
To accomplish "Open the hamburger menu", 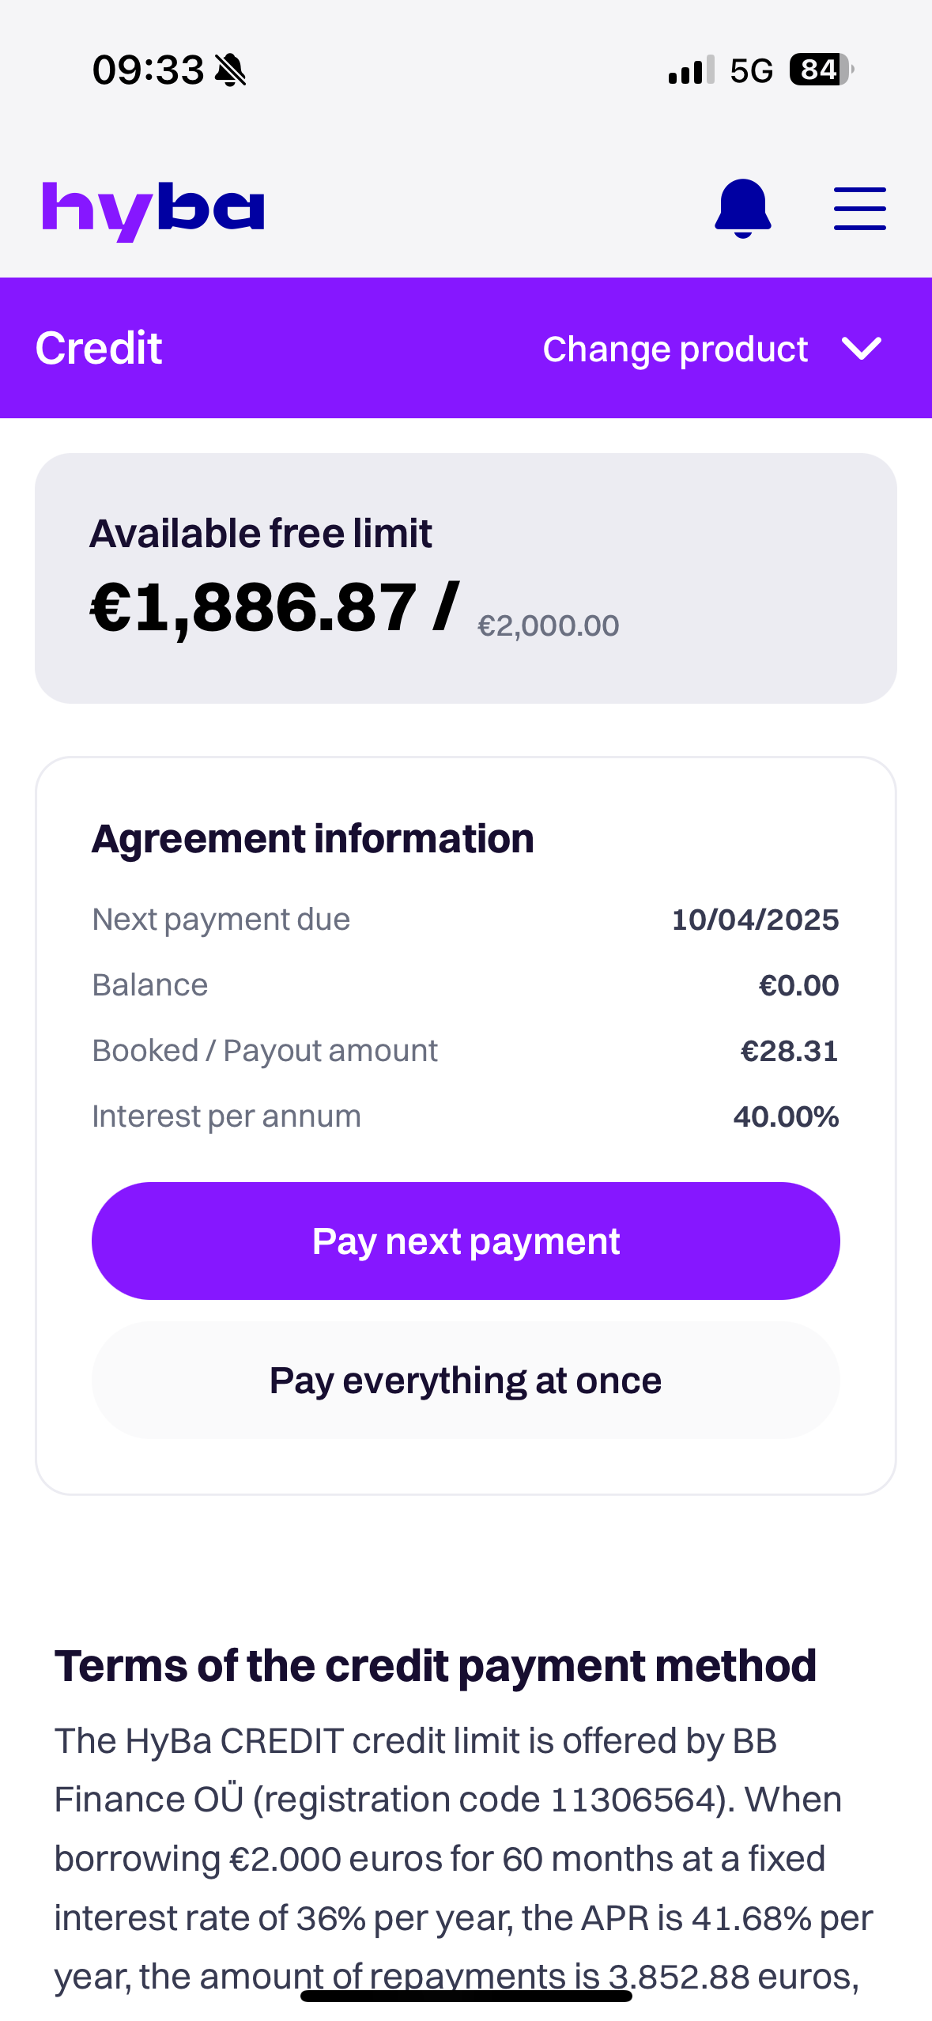I will [859, 209].
